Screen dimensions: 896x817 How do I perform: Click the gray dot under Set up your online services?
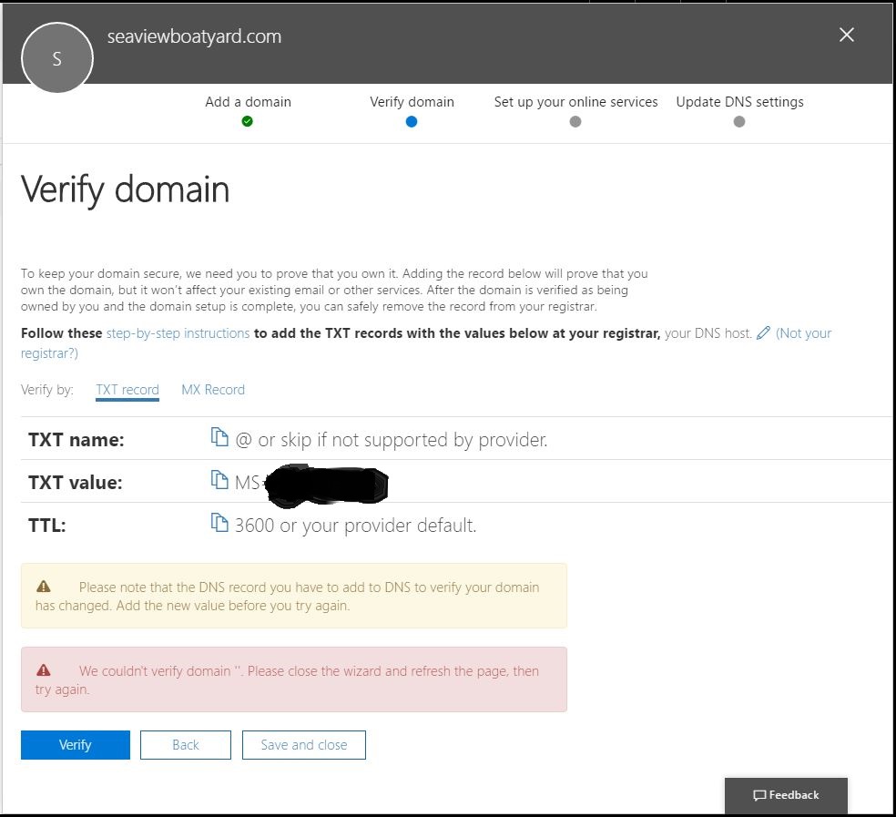[x=575, y=121]
